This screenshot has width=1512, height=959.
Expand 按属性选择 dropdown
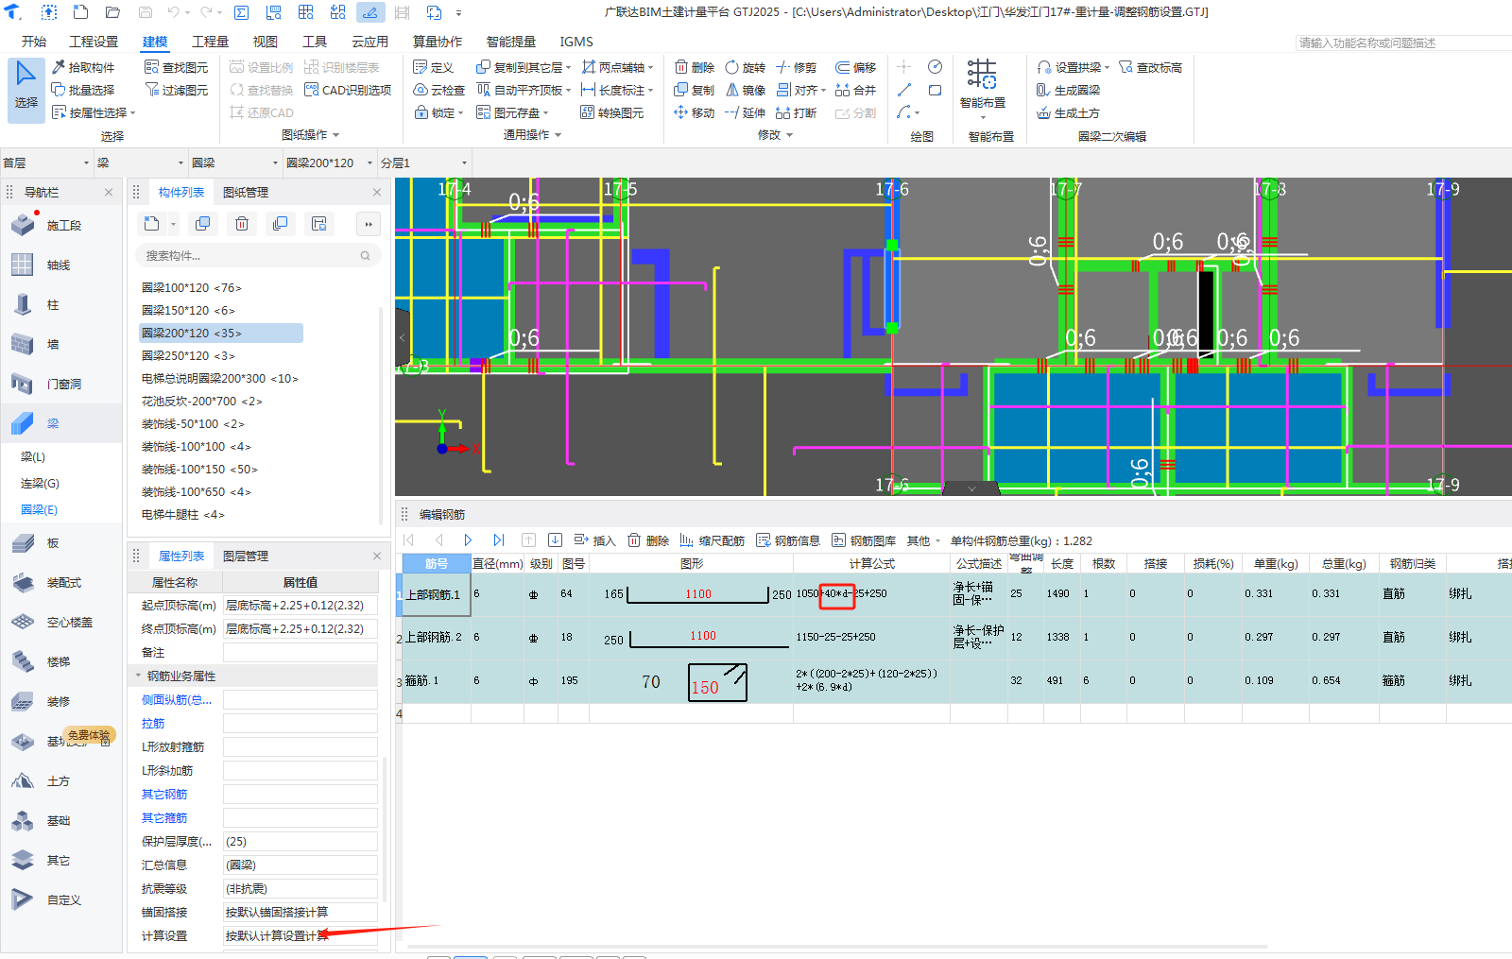(133, 113)
